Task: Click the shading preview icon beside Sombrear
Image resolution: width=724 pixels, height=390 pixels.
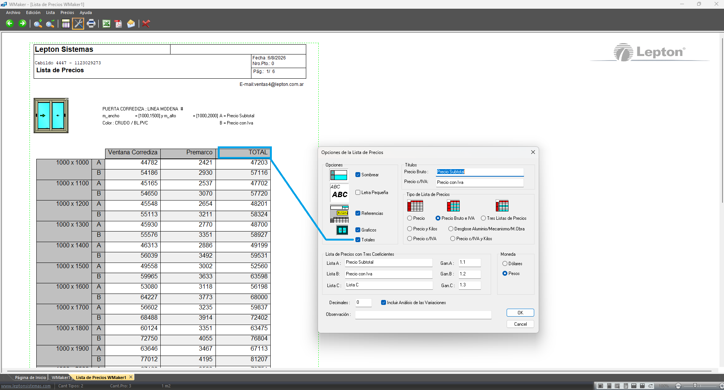Action: click(339, 175)
